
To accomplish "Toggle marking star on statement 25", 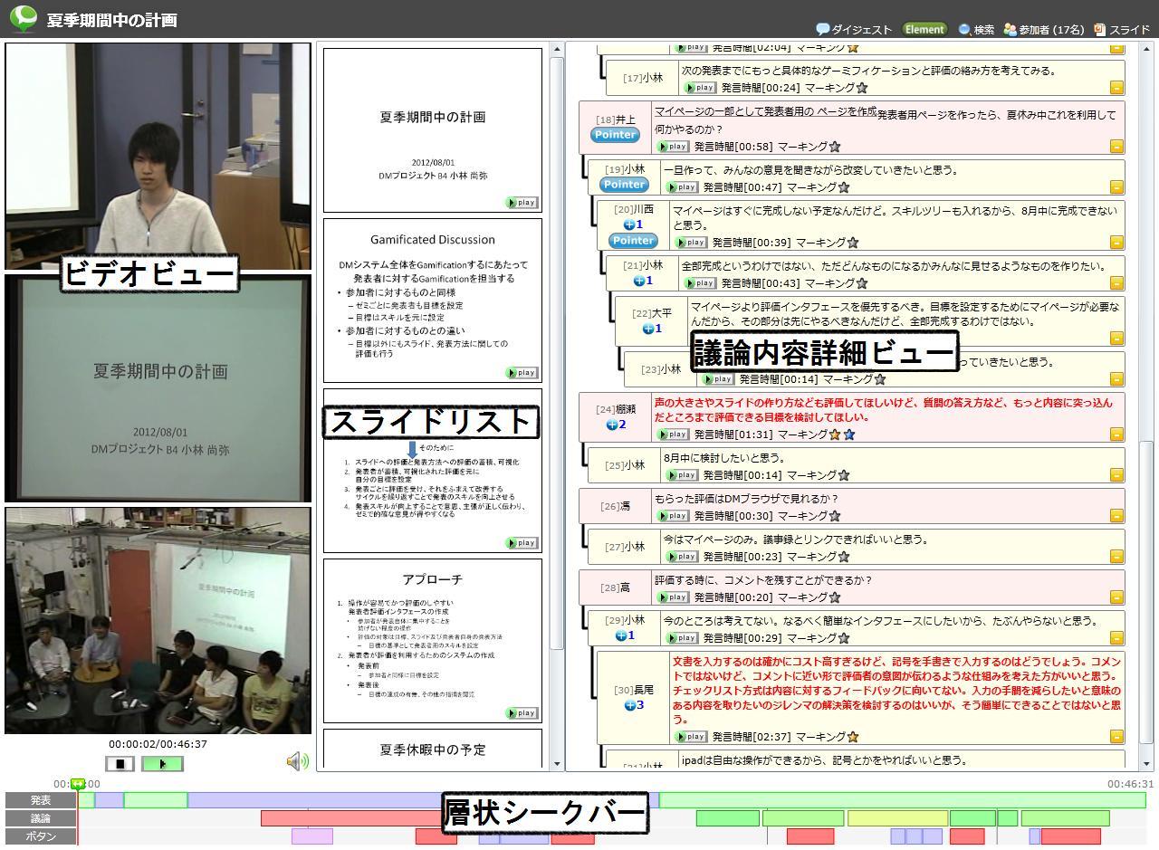I will tap(844, 475).
